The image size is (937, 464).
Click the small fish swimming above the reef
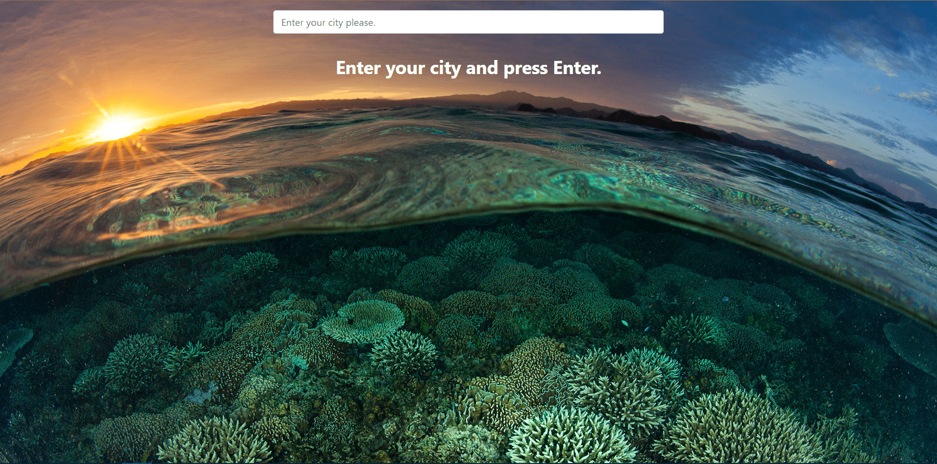click(x=625, y=323)
